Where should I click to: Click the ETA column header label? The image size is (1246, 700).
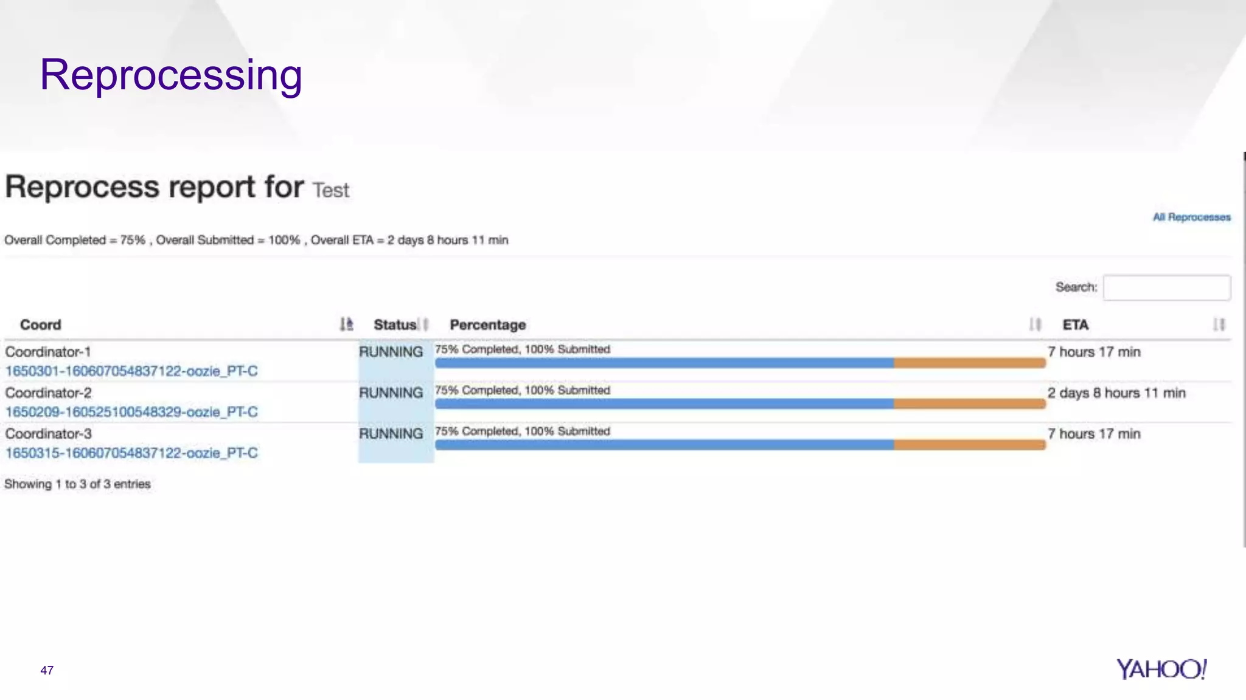coord(1075,324)
